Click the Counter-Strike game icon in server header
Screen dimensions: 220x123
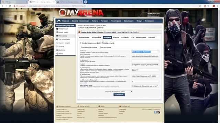pos(79,32)
